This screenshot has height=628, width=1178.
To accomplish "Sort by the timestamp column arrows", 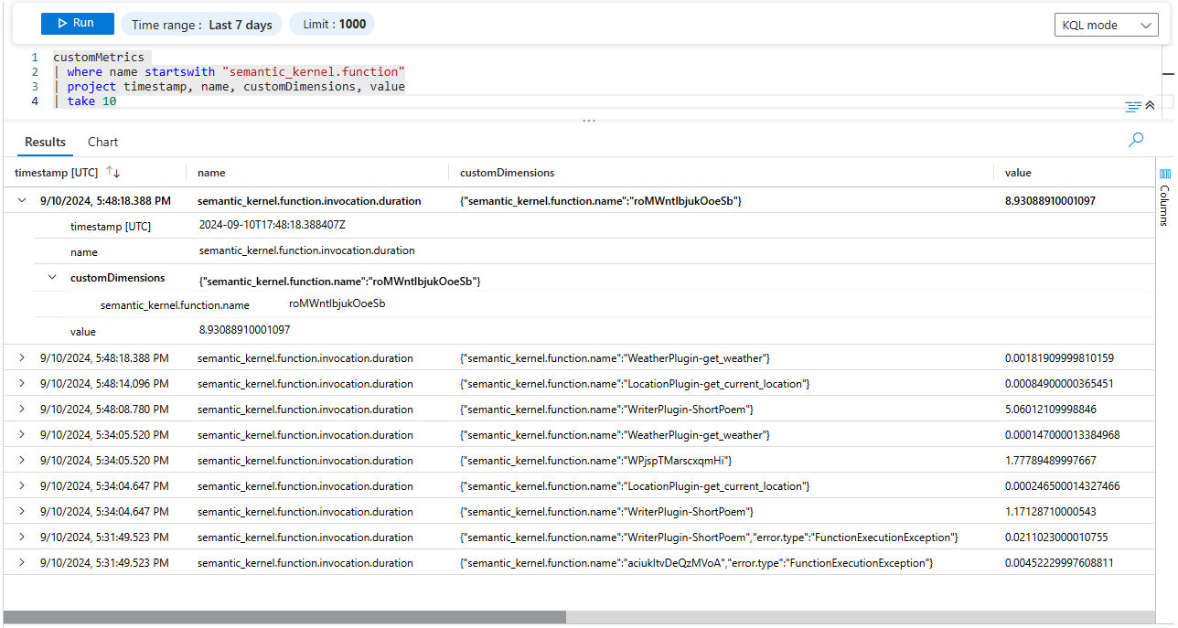I will (113, 172).
